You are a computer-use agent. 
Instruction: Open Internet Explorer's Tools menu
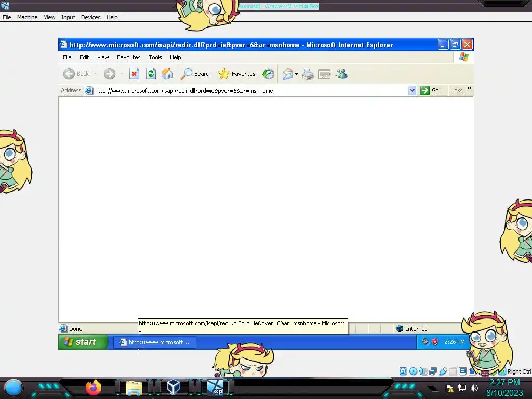(x=155, y=57)
